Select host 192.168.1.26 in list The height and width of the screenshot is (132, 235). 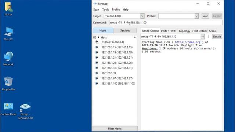[117, 63]
